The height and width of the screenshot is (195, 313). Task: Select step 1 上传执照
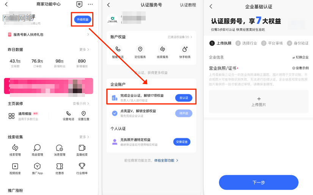coord(220,43)
